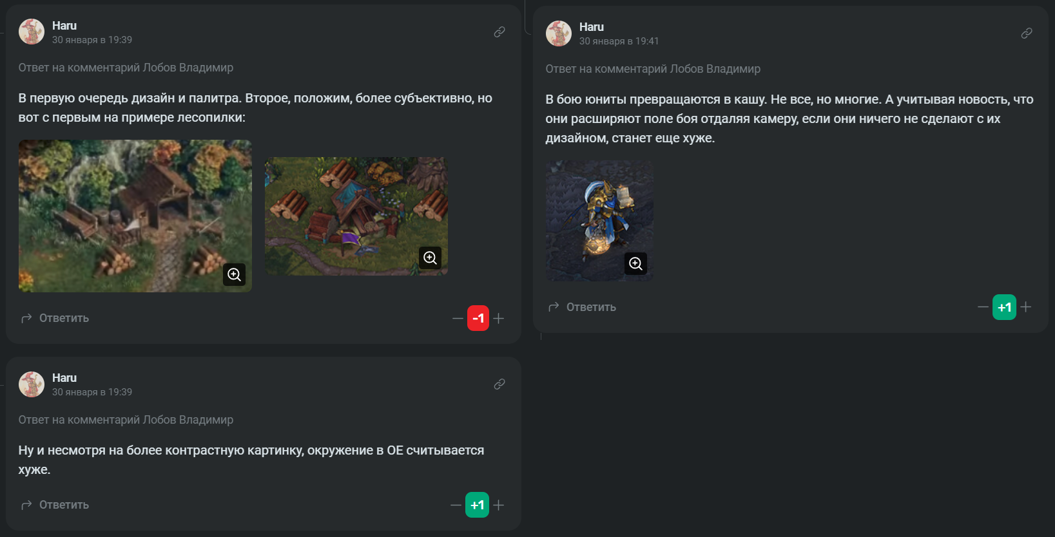The height and width of the screenshot is (537, 1055).
Task: Upvote plus on the 19:41 comment
Action: click(x=1026, y=307)
